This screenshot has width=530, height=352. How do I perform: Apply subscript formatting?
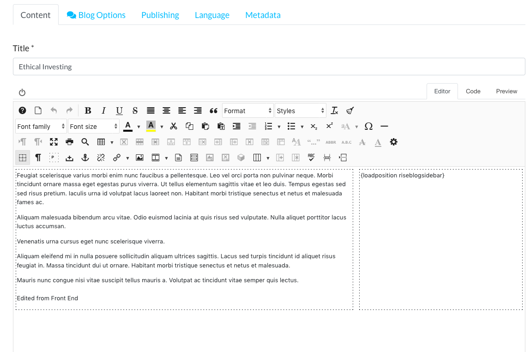tap(313, 126)
